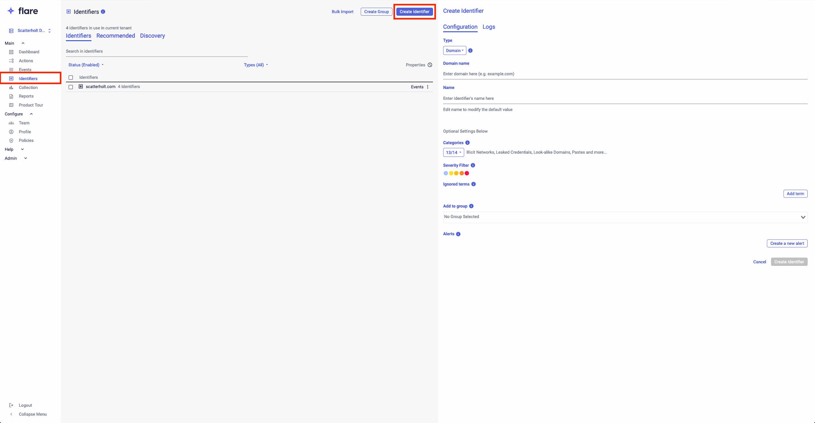Open Team settings under Configure
The width and height of the screenshot is (815, 423).
coord(24,123)
